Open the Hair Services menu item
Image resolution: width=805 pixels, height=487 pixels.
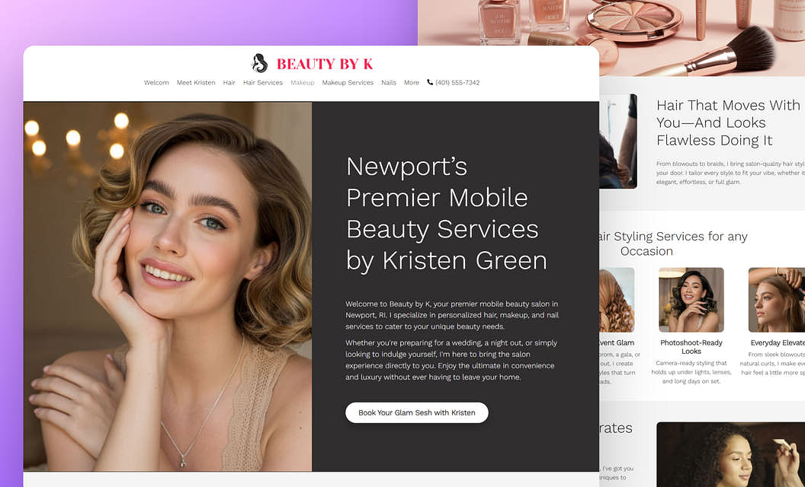[x=263, y=82]
